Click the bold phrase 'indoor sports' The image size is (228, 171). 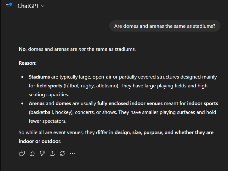(202, 103)
